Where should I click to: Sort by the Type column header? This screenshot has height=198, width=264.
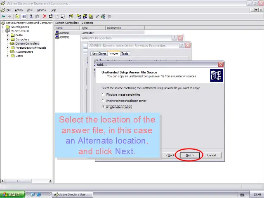(x=93, y=28)
